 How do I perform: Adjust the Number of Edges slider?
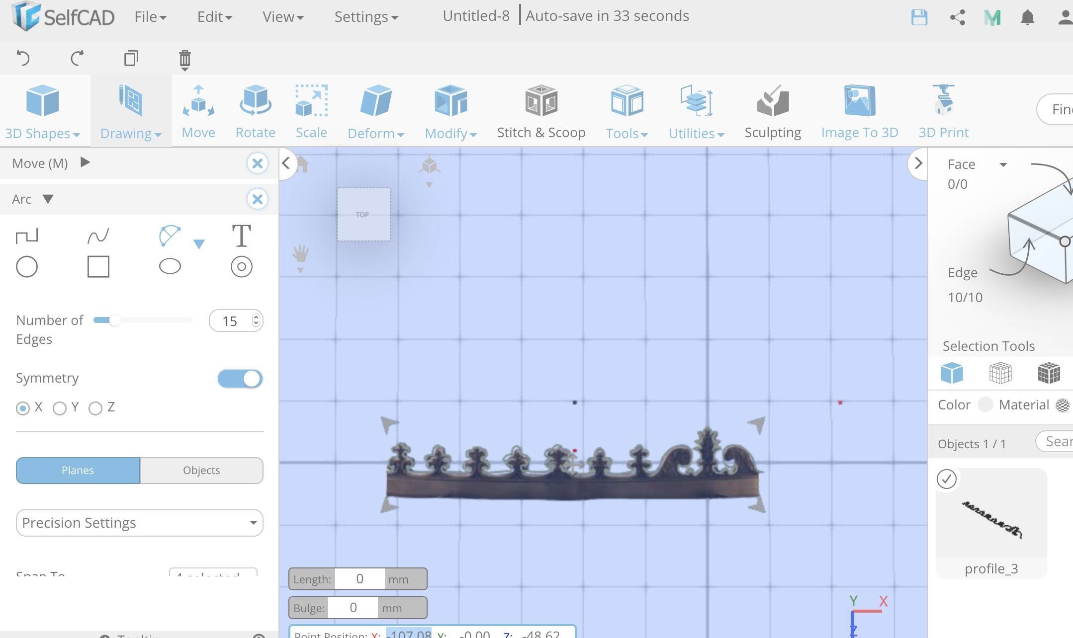pyautogui.click(x=117, y=320)
